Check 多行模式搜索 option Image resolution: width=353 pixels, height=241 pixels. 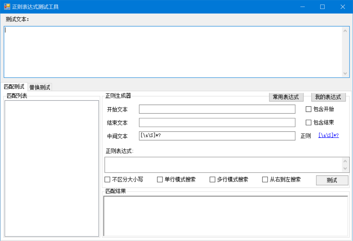[x=213, y=180]
